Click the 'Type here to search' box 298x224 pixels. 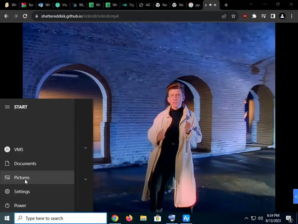click(61, 218)
